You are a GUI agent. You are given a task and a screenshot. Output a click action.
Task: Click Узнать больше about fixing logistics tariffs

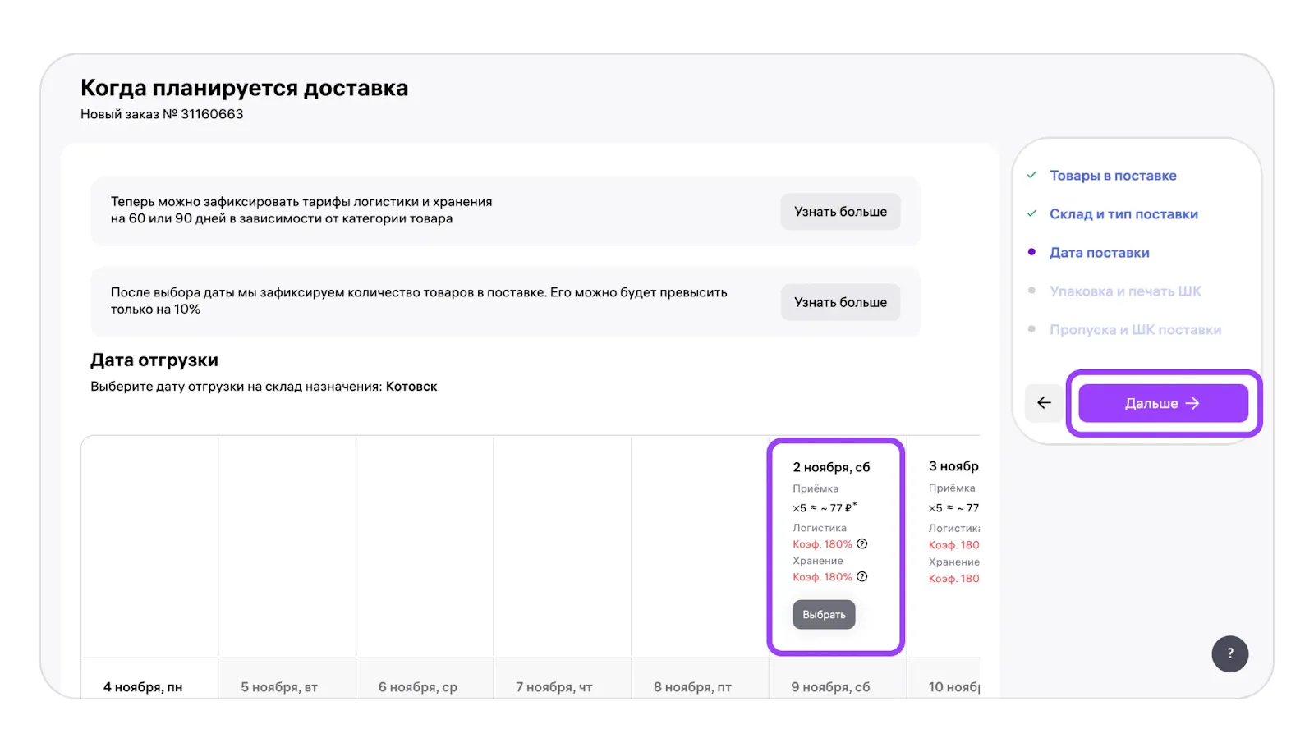click(839, 212)
